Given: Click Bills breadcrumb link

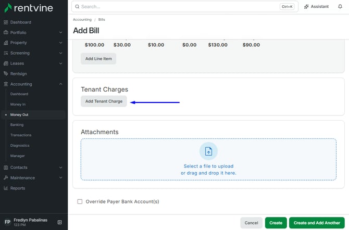Looking at the screenshot, I should [x=102, y=20].
